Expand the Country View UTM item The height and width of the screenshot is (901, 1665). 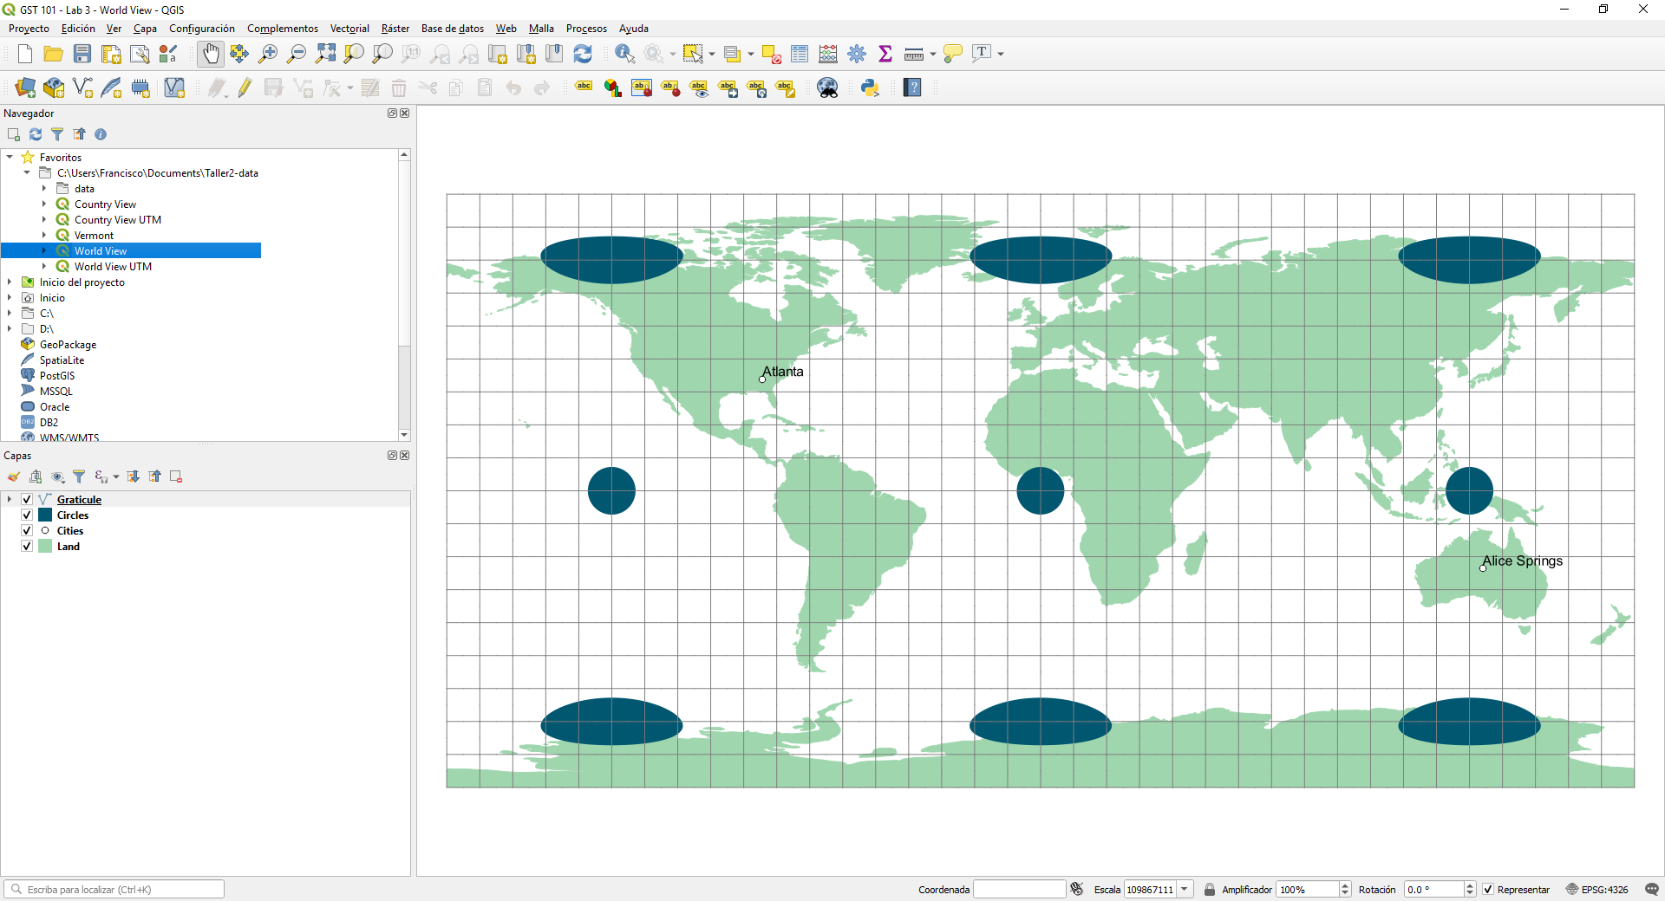pos(44,220)
